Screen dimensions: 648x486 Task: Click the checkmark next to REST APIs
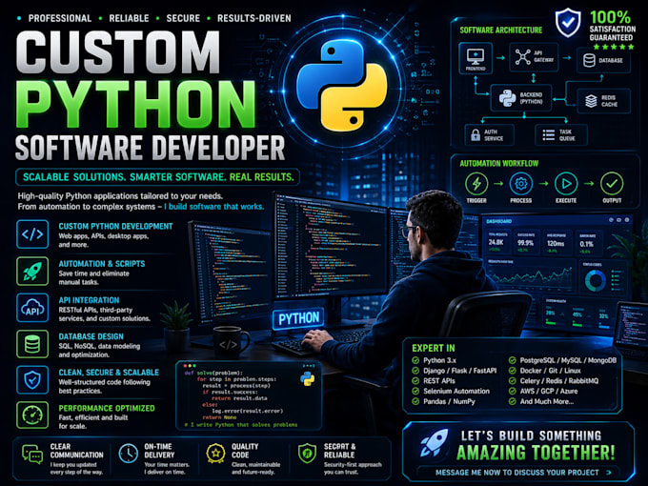pyautogui.click(x=415, y=381)
